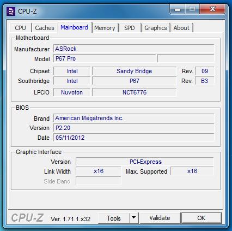Show the Graphics tab

click(156, 28)
